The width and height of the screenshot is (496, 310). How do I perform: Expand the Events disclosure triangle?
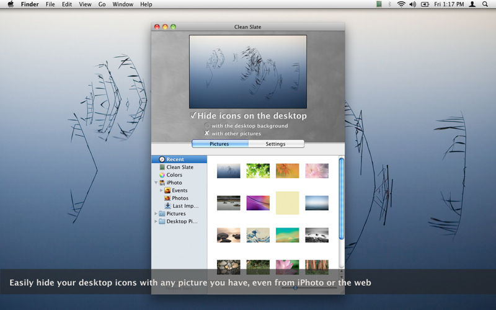point(161,190)
